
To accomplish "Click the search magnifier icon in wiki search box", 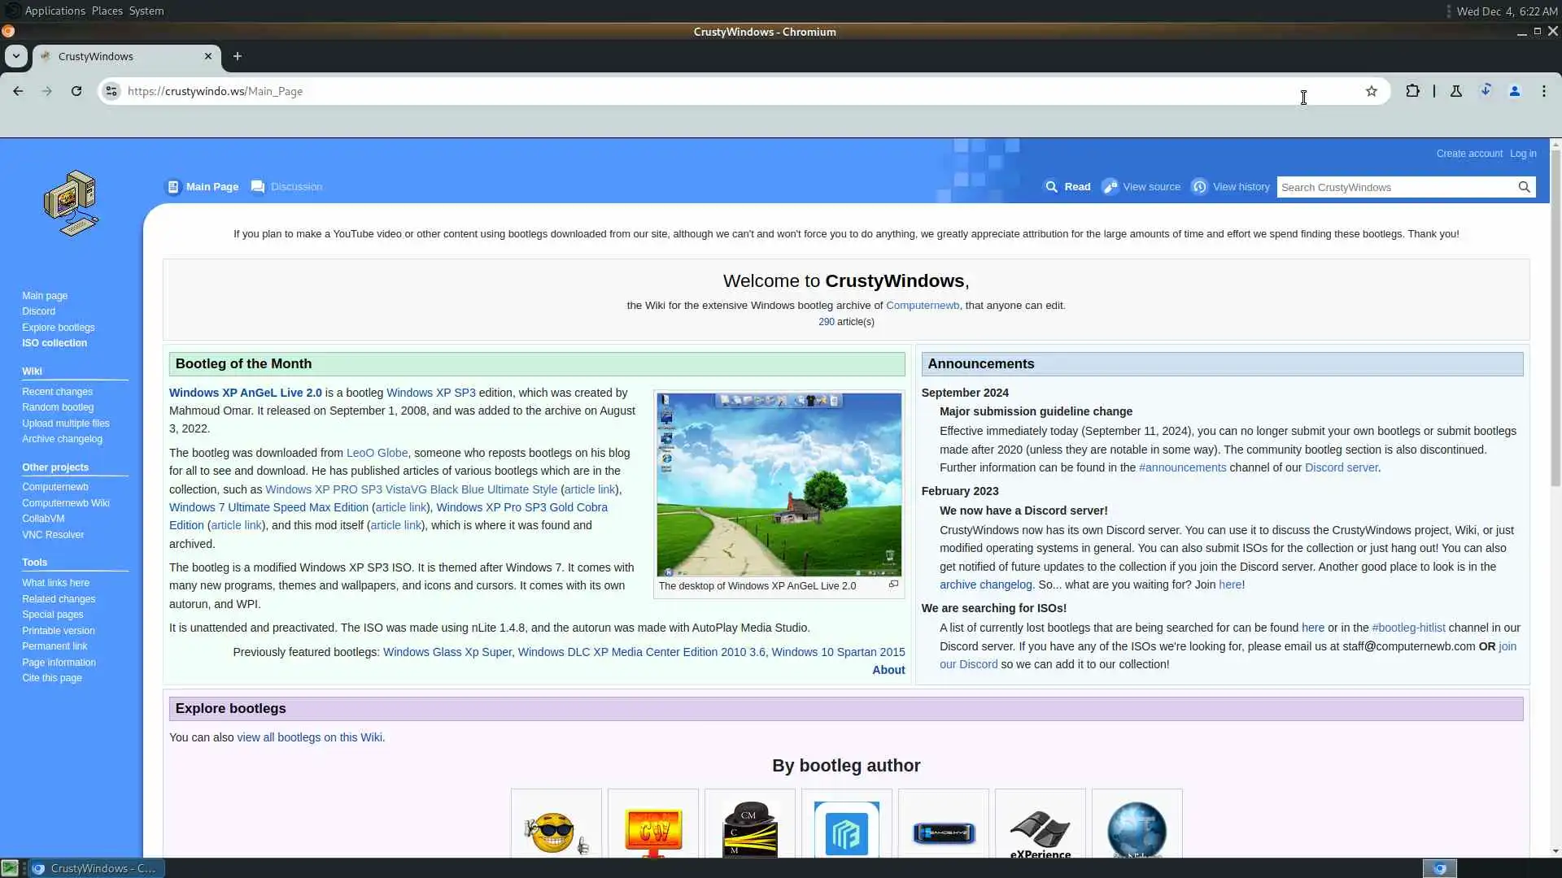I will (x=1524, y=187).
